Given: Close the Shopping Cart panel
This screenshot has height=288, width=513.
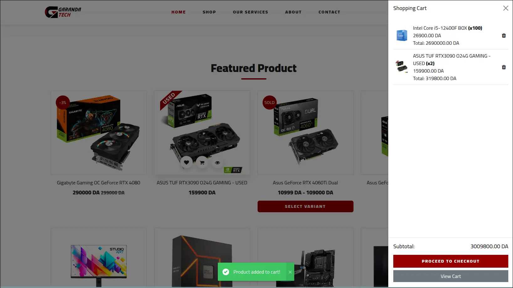Looking at the screenshot, I should tap(505, 8).
